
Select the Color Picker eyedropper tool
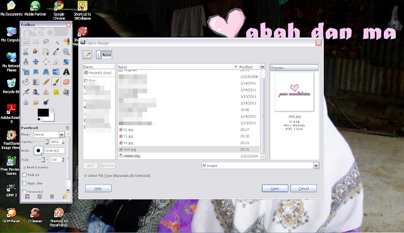click(56, 52)
